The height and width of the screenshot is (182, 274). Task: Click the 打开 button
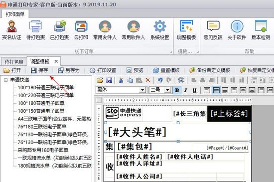click(x=12, y=70)
